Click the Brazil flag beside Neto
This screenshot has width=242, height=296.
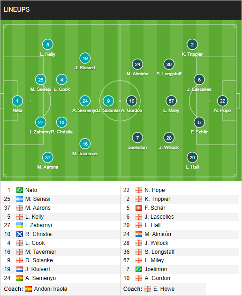(x=20, y=190)
